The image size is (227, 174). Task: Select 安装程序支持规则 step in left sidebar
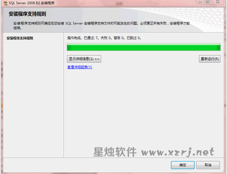[20, 38]
